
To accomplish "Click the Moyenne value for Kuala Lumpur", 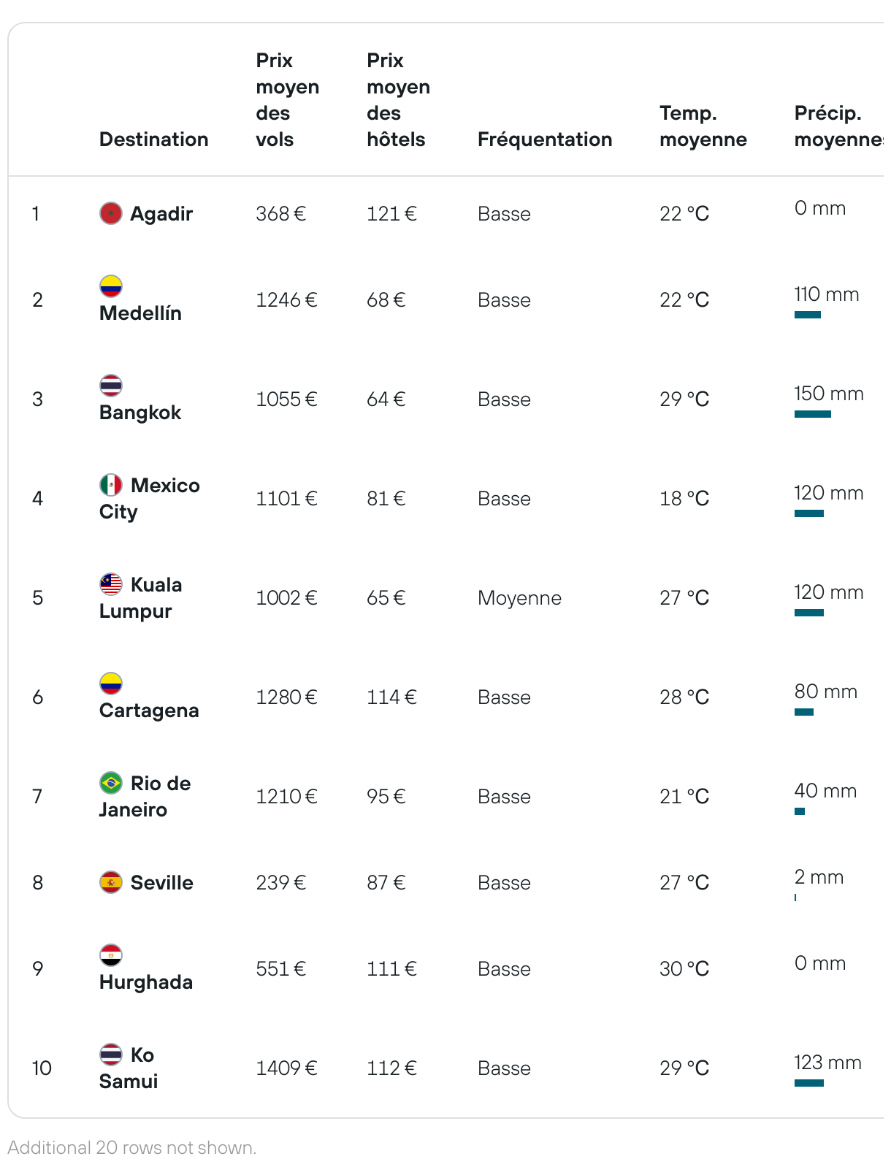I will pos(520,597).
